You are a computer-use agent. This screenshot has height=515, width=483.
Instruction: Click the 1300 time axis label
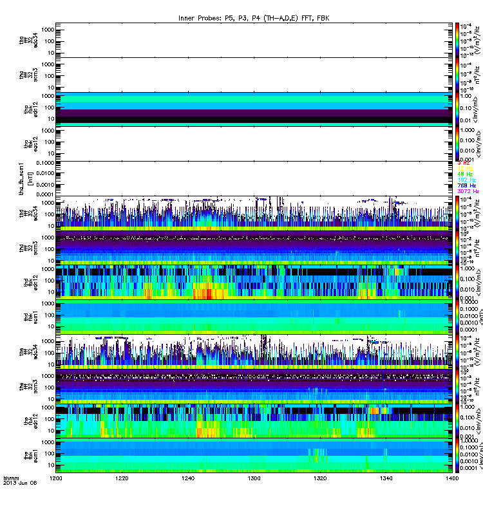254,478
